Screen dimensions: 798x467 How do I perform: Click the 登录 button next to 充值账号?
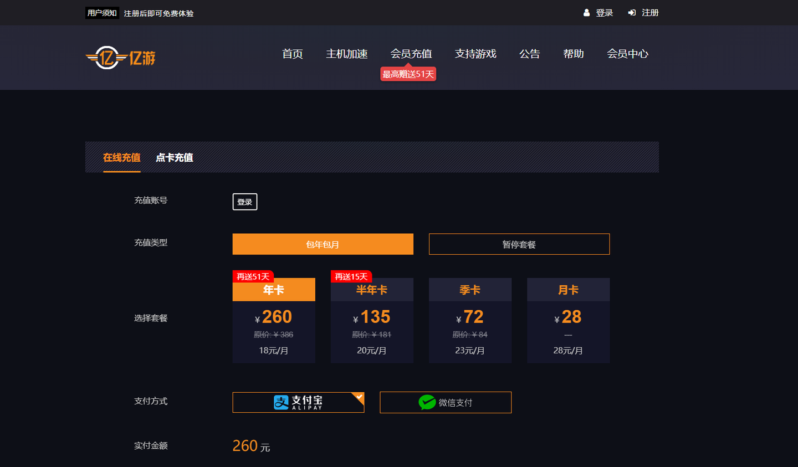pos(245,202)
